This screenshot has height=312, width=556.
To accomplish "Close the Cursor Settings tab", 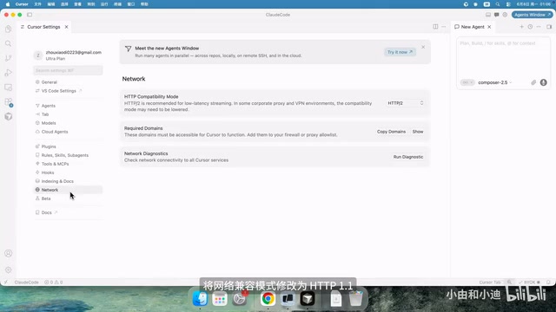I will click(66, 27).
